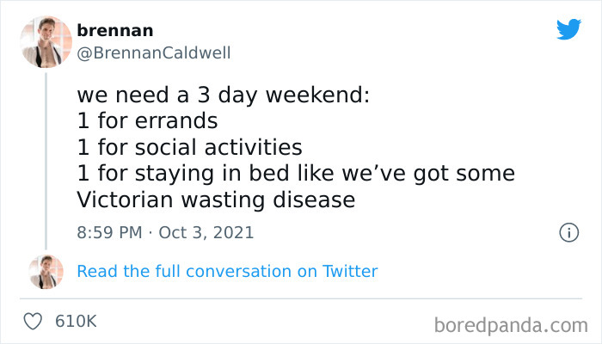View the 610K like count

pyautogui.click(x=75, y=322)
